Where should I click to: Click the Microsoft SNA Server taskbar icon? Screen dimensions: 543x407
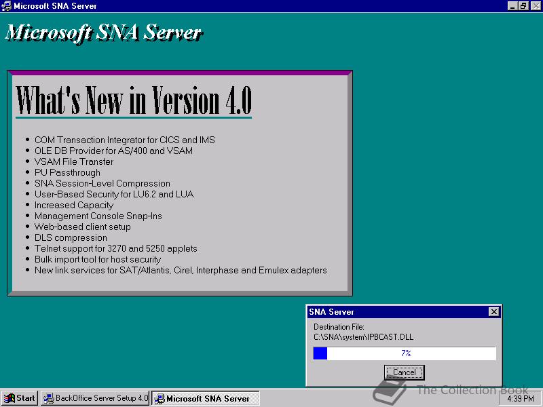(160, 399)
